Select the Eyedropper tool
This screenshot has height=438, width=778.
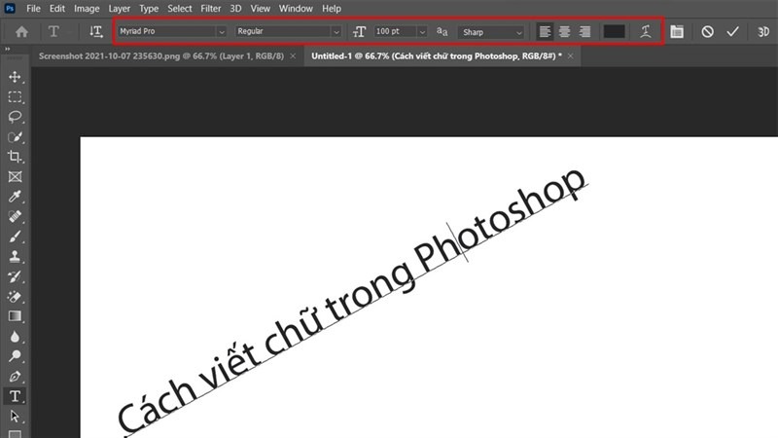pyautogui.click(x=15, y=197)
